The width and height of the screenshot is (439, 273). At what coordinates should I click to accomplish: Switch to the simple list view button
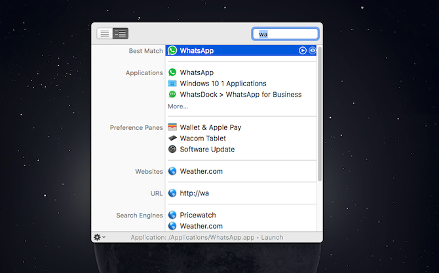pos(105,33)
